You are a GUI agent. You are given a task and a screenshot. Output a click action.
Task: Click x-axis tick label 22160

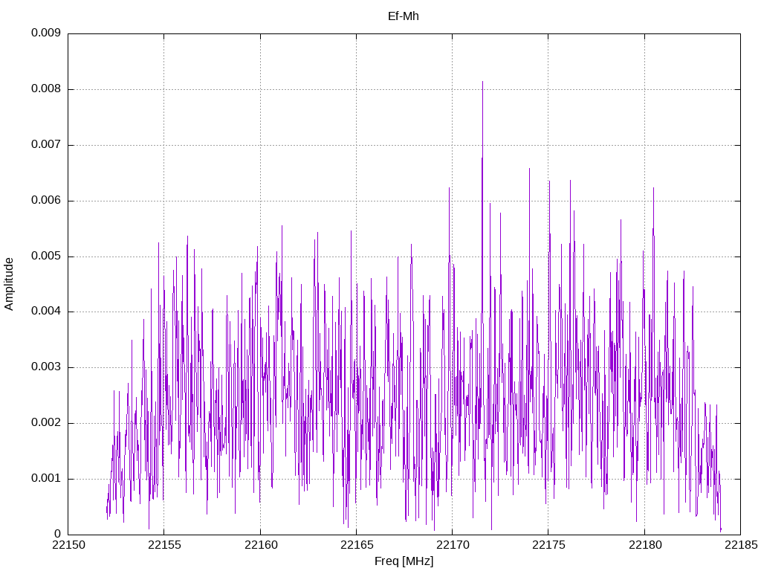[x=261, y=545]
